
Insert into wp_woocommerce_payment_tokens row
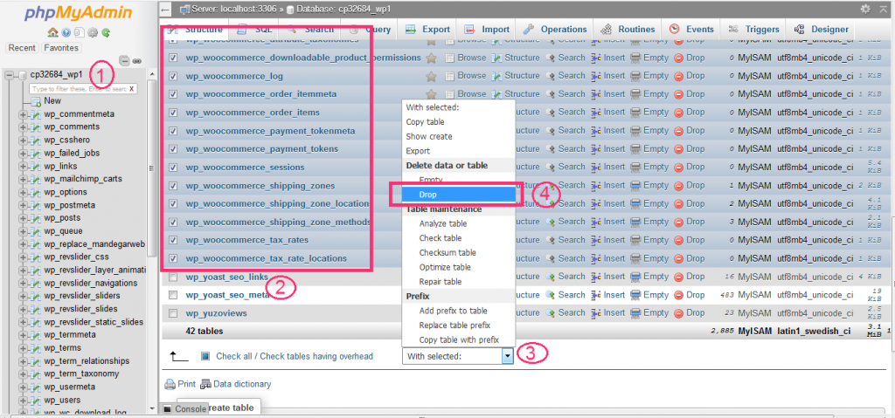[x=608, y=149]
